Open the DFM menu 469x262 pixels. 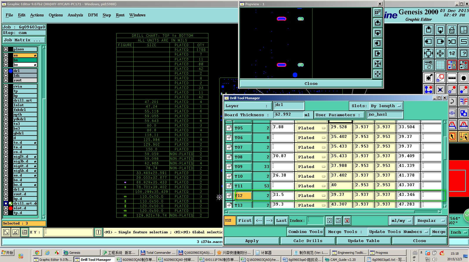click(93, 15)
